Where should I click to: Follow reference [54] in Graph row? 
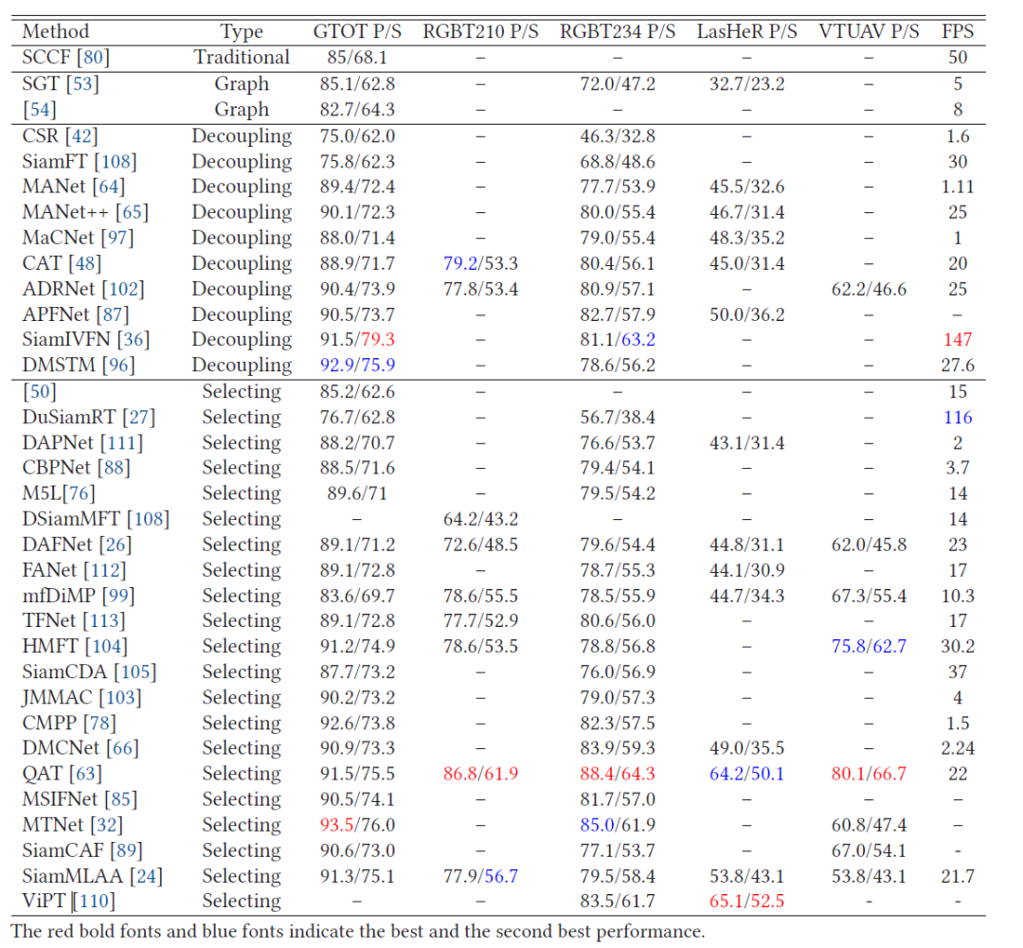tap(39, 109)
